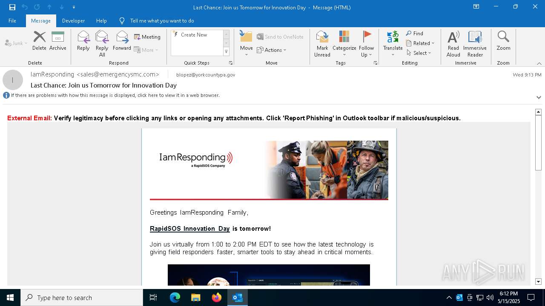The height and width of the screenshot is (306, 545).
Task: Open the Zoom dialog
Action: [x=503, y=41]
